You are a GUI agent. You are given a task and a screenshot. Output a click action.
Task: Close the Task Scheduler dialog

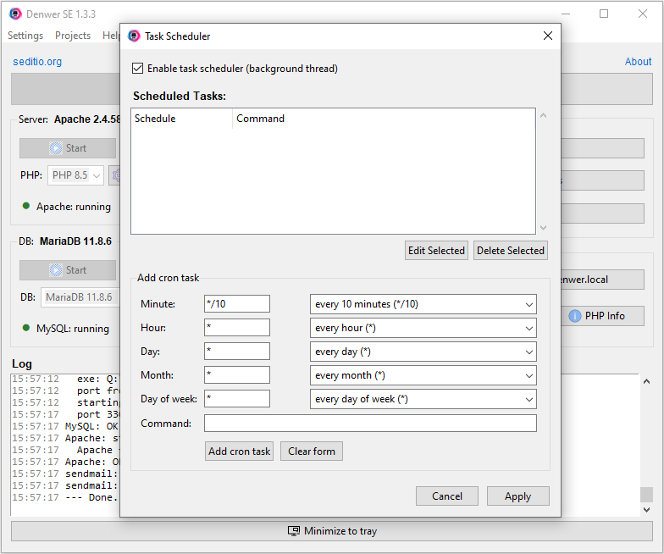[547, 36]
